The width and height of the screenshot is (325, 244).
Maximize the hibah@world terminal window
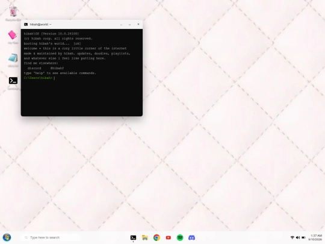(130, 25)
